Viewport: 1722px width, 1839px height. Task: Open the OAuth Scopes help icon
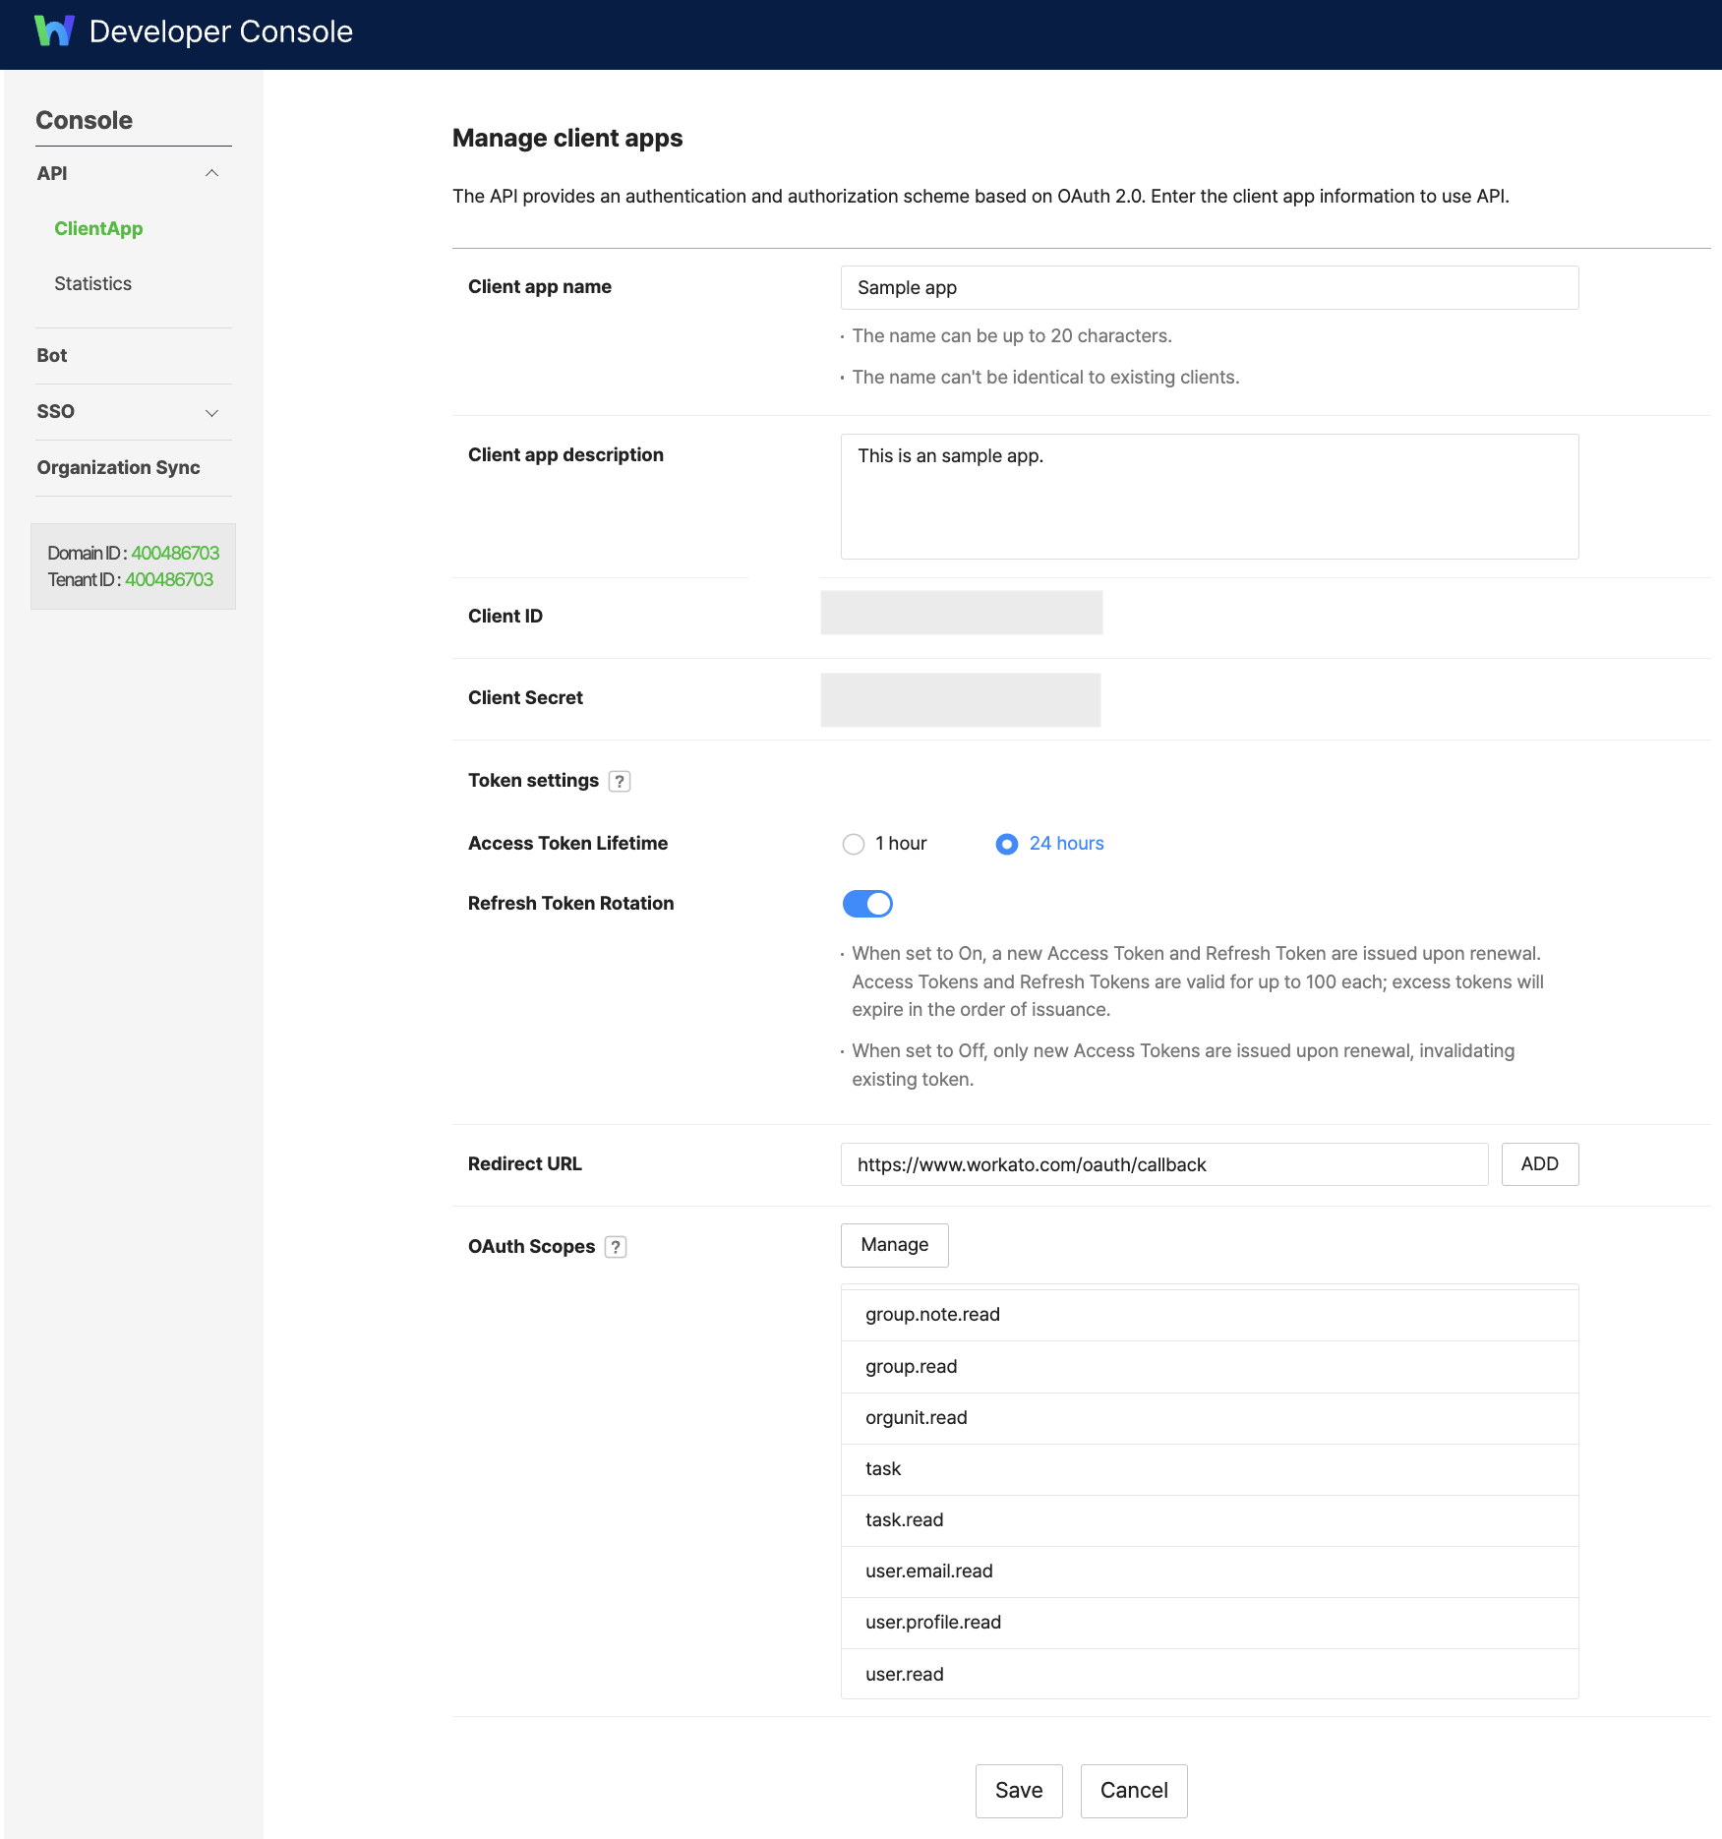click(615, 1246)
